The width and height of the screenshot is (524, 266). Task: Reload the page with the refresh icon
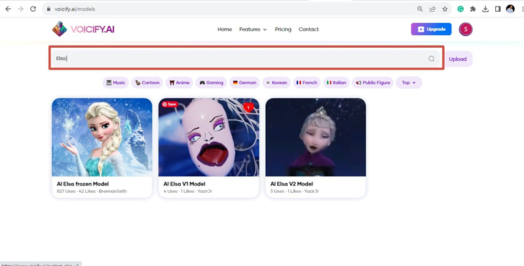pos(33,9)
